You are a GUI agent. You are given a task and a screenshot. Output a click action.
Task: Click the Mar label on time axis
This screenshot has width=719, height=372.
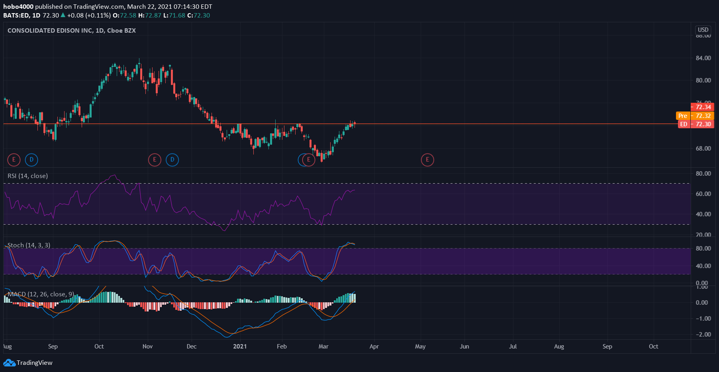click(323, 346)
